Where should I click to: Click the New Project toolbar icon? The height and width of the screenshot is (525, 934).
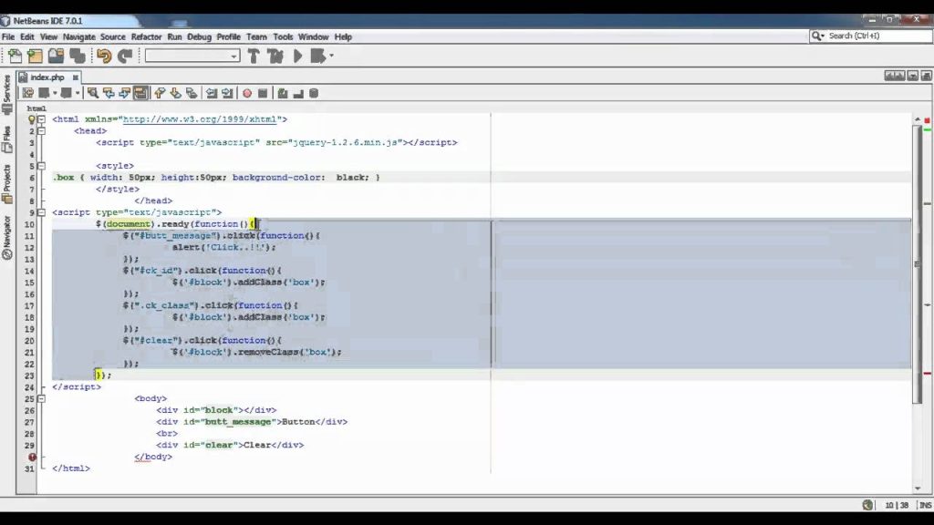point(36,56)
